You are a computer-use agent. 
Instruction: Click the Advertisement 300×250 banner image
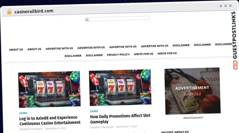pyautogui.click(x=192, y=91)
